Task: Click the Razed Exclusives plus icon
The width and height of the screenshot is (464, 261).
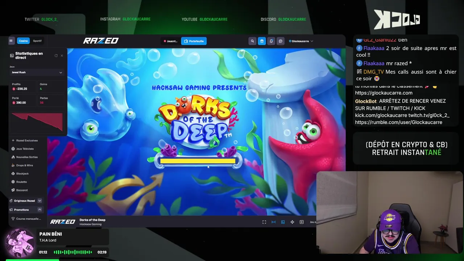Action: coord(13,140)
